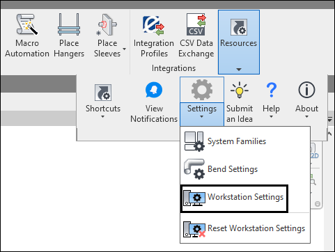The image size is (335, 252).
Task: Click the Settings gear icon
Action: pyautogui.click(x=202, y=90)
